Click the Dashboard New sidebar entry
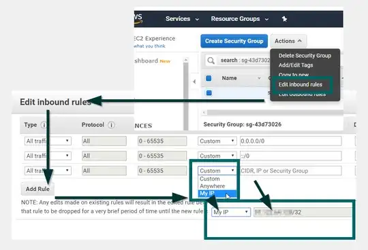Screen dimensions: 368x250 click(153, 61)
